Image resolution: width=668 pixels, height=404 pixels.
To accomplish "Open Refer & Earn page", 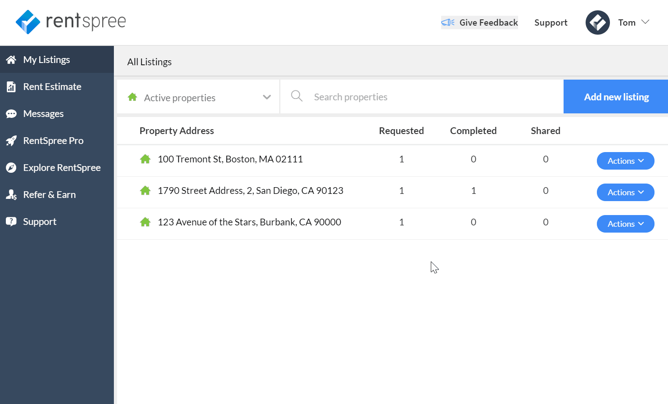I will 57,194.
